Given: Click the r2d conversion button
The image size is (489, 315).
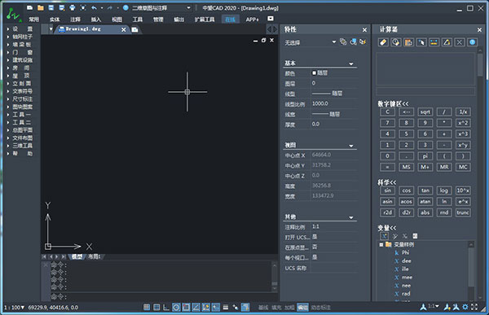Looking at the screenshot, I should [x=387, y=212].
